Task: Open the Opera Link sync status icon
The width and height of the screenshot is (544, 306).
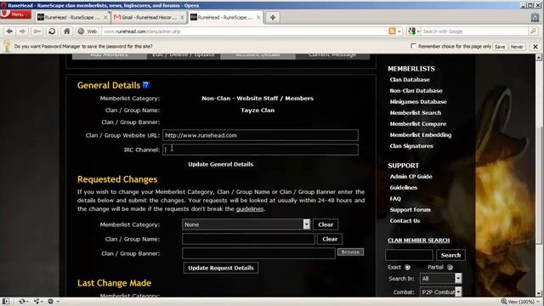Action: pos(23,302)
